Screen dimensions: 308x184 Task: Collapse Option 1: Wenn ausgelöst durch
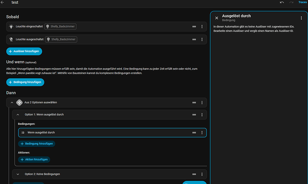click(18, 114)
